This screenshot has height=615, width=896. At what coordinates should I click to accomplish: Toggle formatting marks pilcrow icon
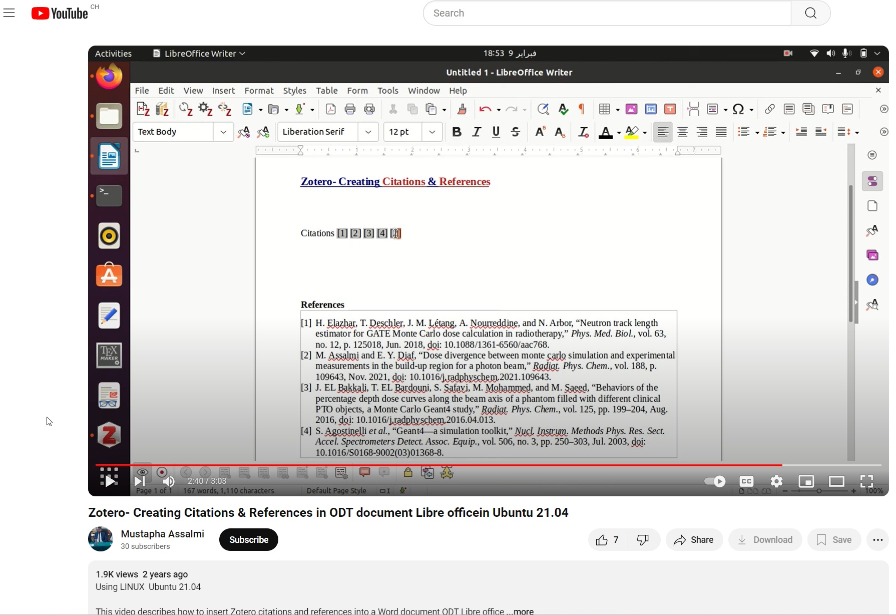click(x=582, y=109)
